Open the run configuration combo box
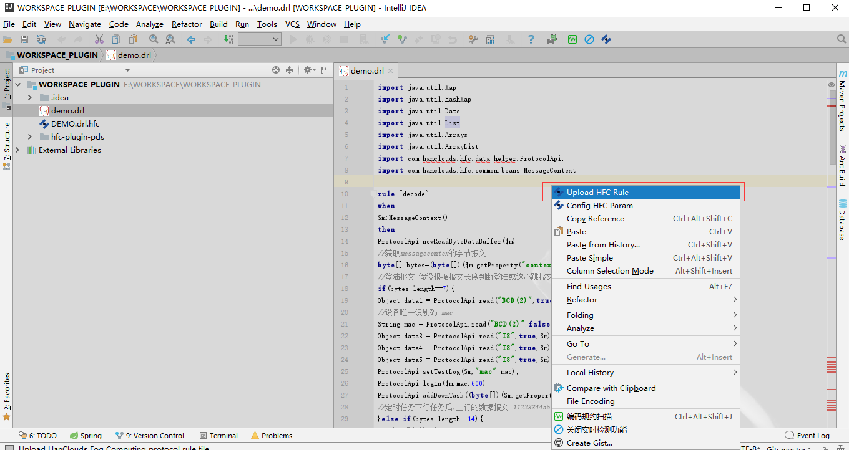The width and height of the screenshot is (849, 450). [259, 39]
